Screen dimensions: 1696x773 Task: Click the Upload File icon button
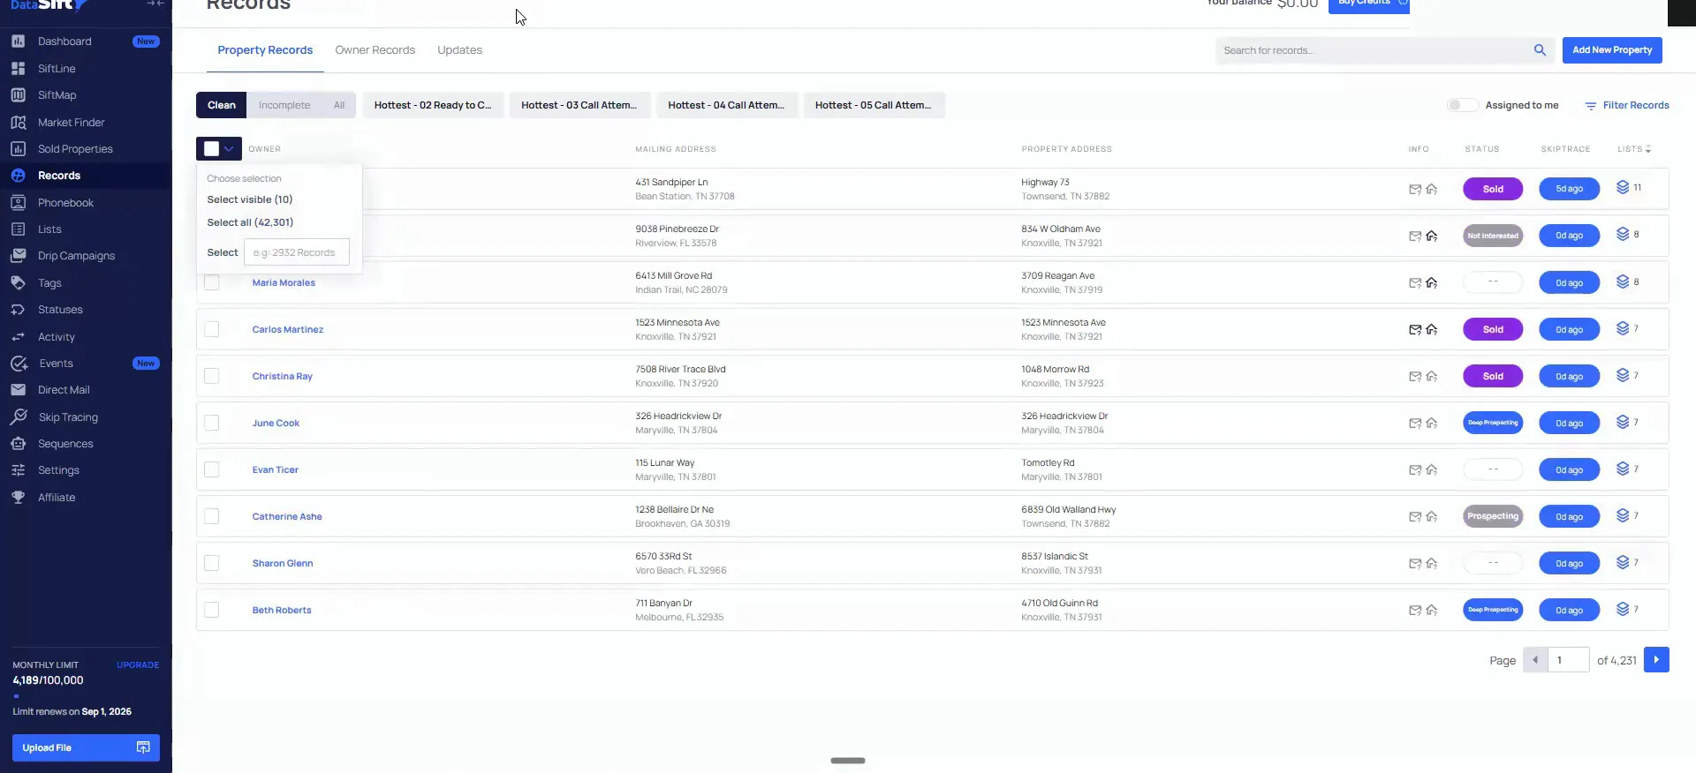pyautogui.click(x=143, y=747)
